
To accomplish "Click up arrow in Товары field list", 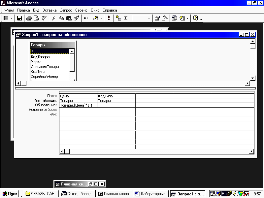I will point(72,51).
